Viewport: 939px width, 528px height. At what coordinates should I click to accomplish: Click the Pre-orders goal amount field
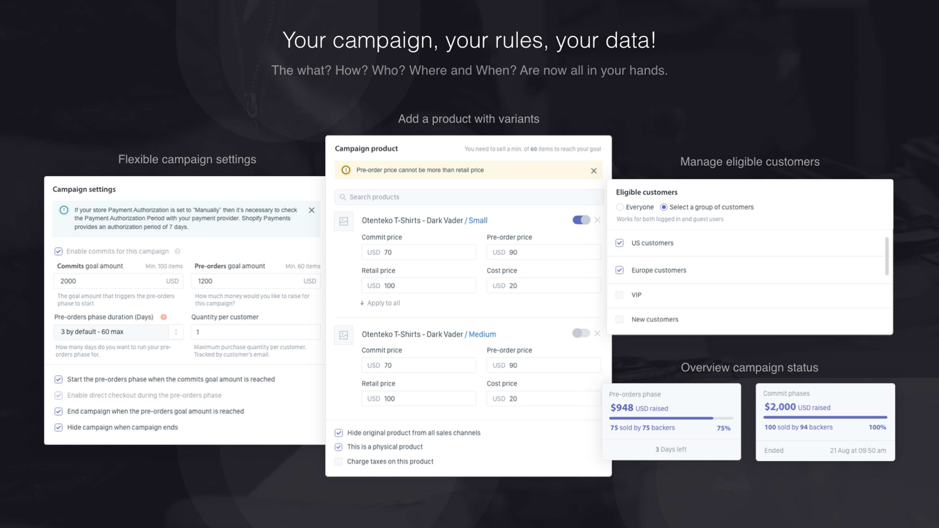point(256,281)
